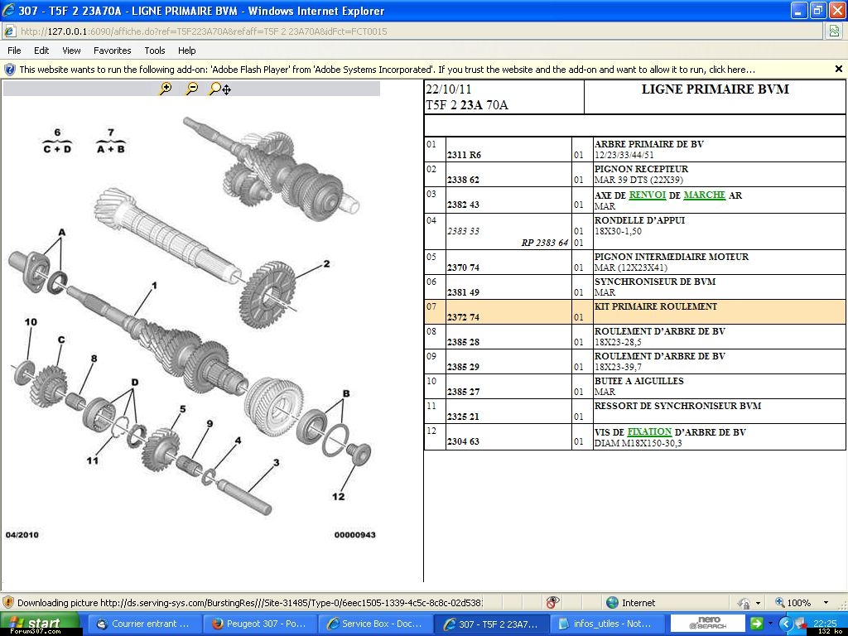Select highlighted part number 2372 74
848x636 pixels.
click(463, 317)
